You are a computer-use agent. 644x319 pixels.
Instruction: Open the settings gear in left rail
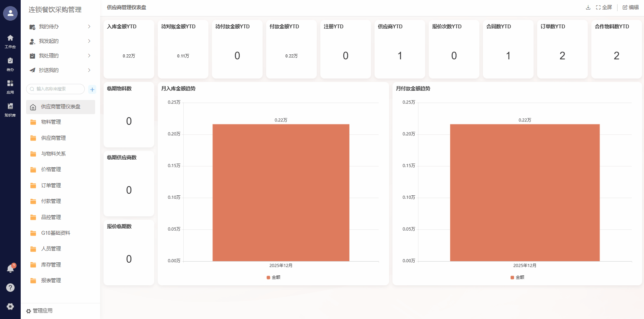pyautogui.click(x=10, y=306)
